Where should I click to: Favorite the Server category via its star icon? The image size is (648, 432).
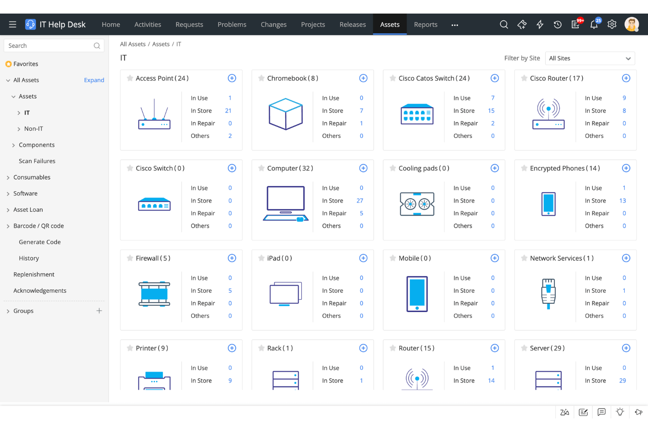(524, 348)
